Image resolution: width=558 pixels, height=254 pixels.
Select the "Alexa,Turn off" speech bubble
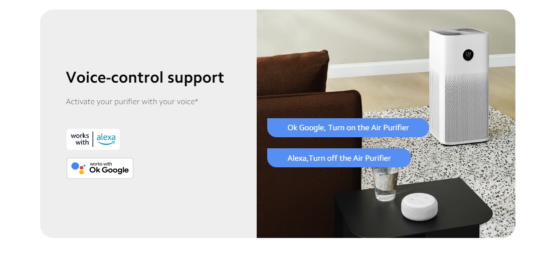(339, 158)
